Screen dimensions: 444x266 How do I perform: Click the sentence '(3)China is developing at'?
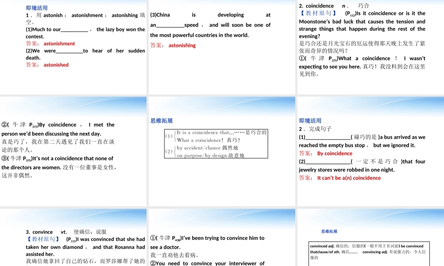click(x=210, y=15)
